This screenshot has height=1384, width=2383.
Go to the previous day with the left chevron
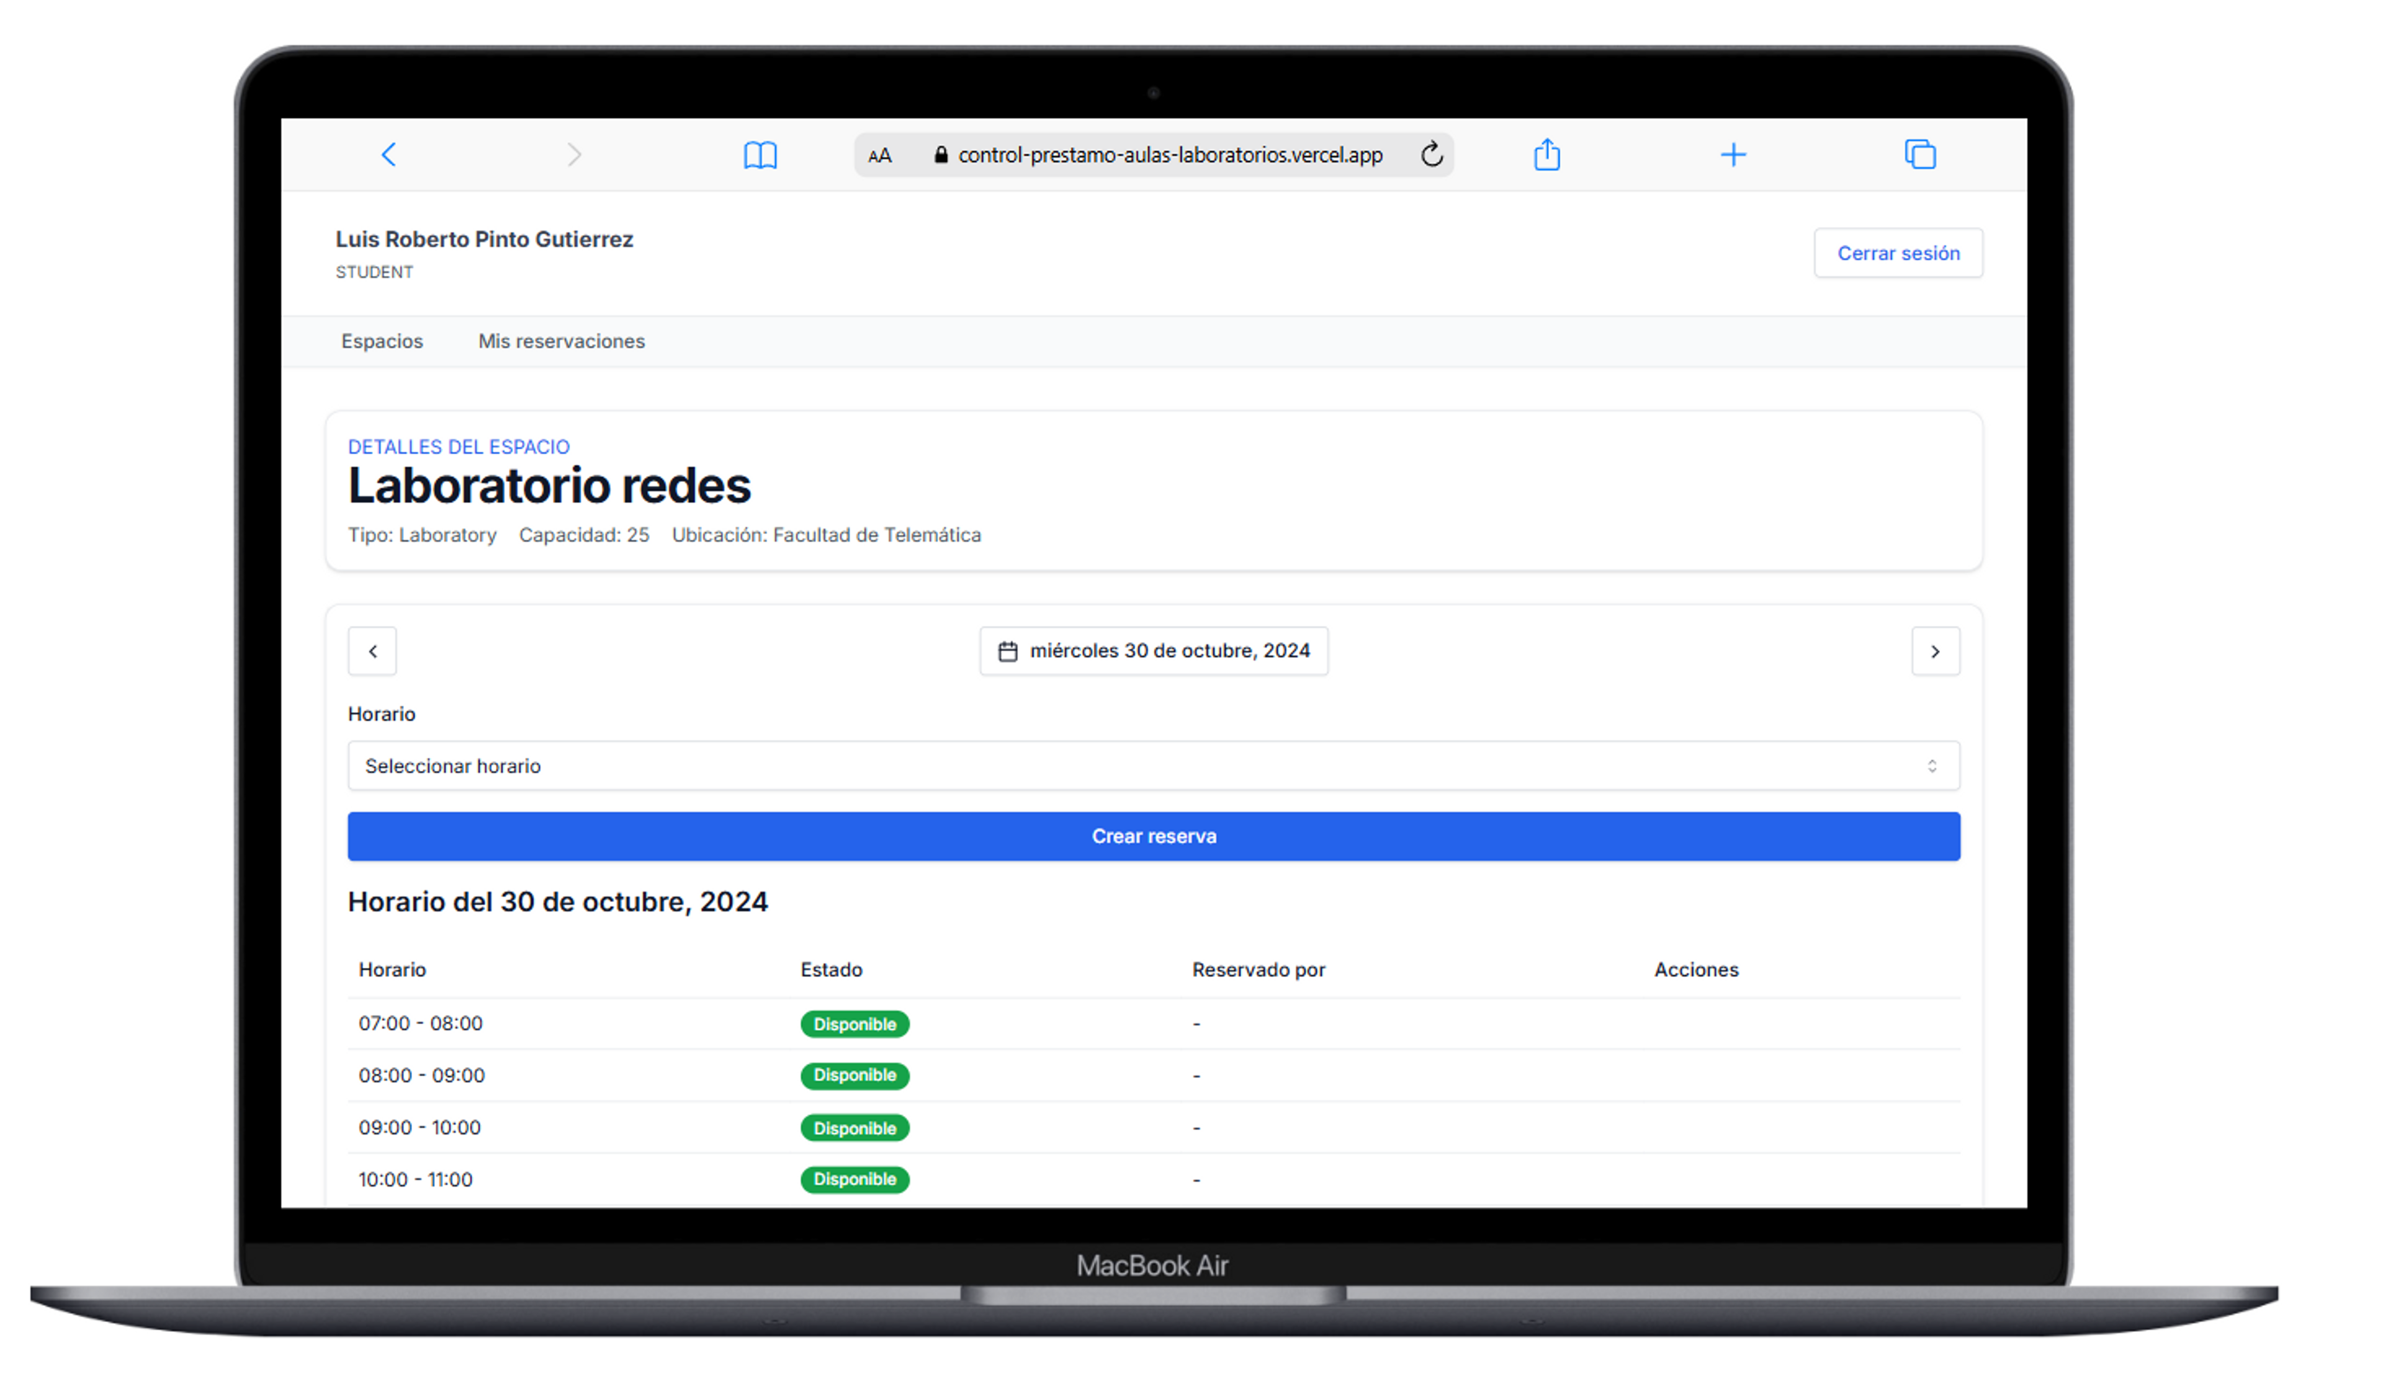(372, 650)
